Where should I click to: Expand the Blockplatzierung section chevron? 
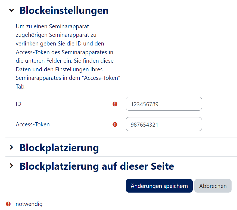11,147
